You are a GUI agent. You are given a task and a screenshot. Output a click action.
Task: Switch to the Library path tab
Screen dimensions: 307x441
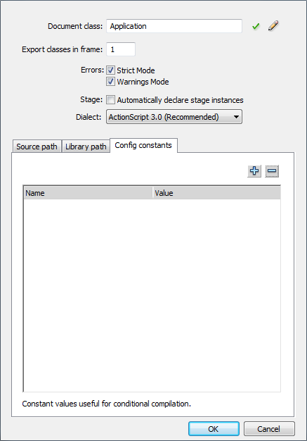[86, 147]
